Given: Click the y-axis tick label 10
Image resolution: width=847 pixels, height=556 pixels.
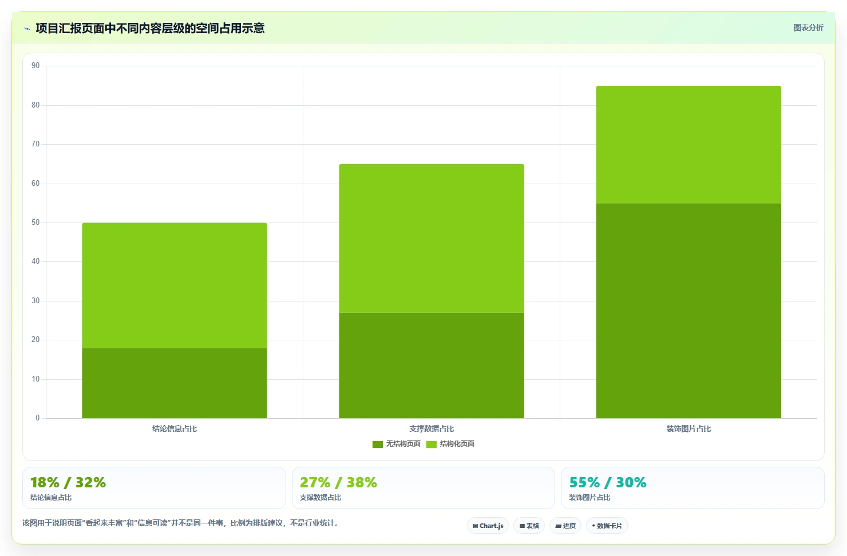Looking at the screenshot, I should coord(35,379).
